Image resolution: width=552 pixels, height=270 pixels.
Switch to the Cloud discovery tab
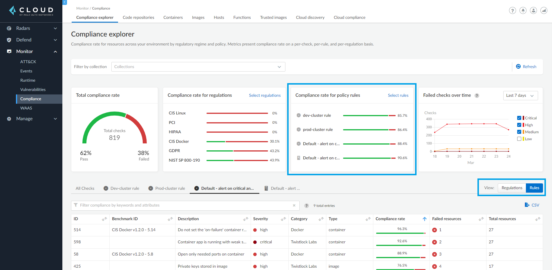[x=310, y=17]
